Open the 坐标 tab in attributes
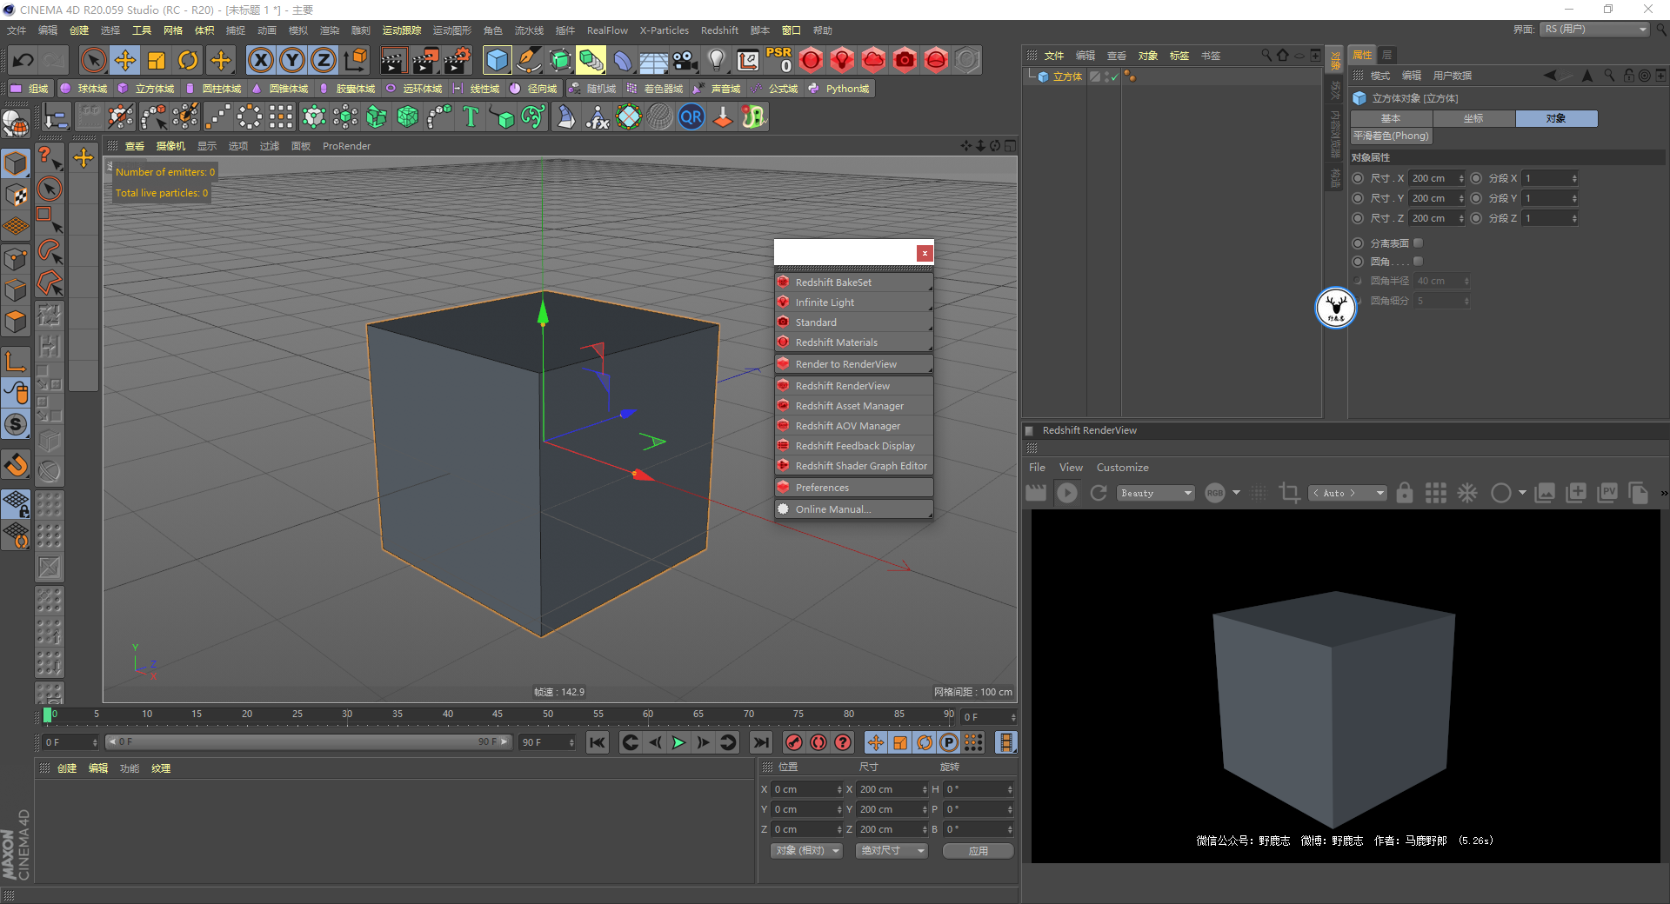The height and width of the screenshot is (904, 1670). (1473, 118)
